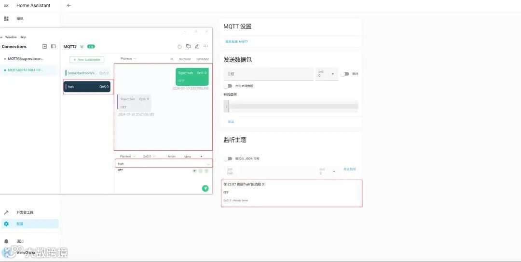Select MQTT2@192.168.1.113 connection

[26, 70]
